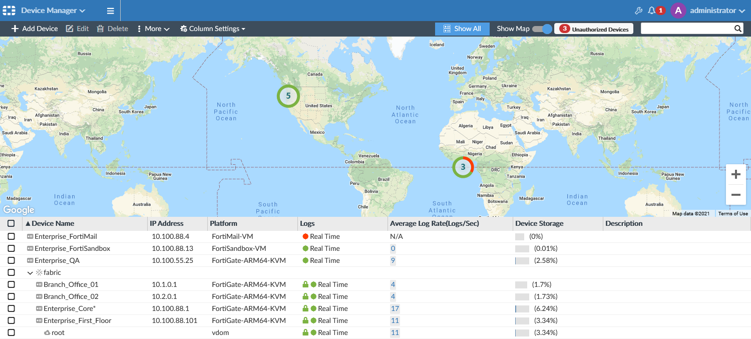Click the administrator avatar icon
Screen dimensions: 751x339
(x=678, y=11)
